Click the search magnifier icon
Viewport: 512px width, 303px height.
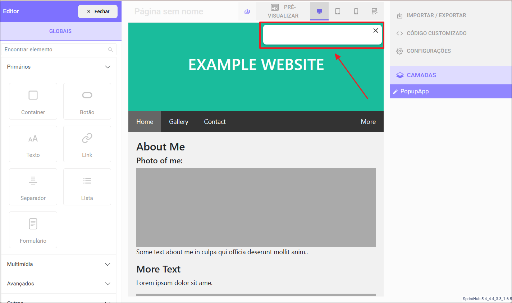(110, 50)
